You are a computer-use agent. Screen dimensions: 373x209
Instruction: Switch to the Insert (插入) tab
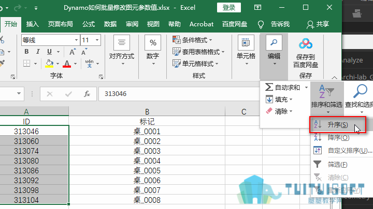click(32, 24)
